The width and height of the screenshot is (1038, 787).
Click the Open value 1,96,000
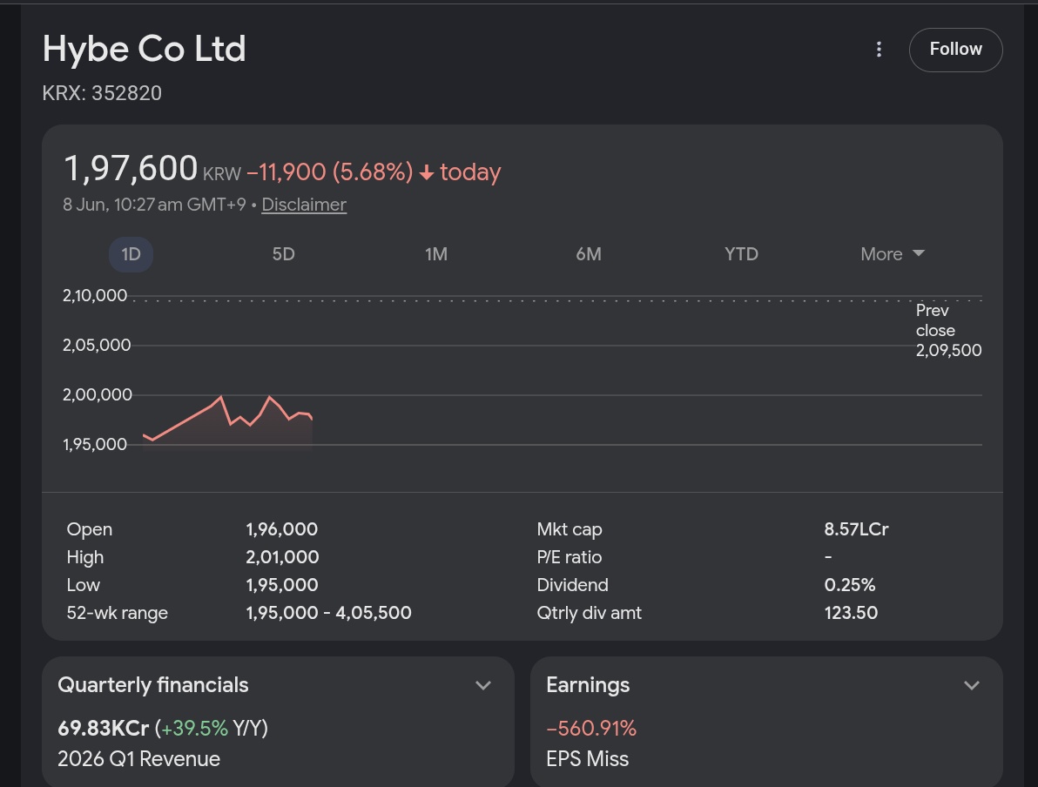click(x=281, y=529)
